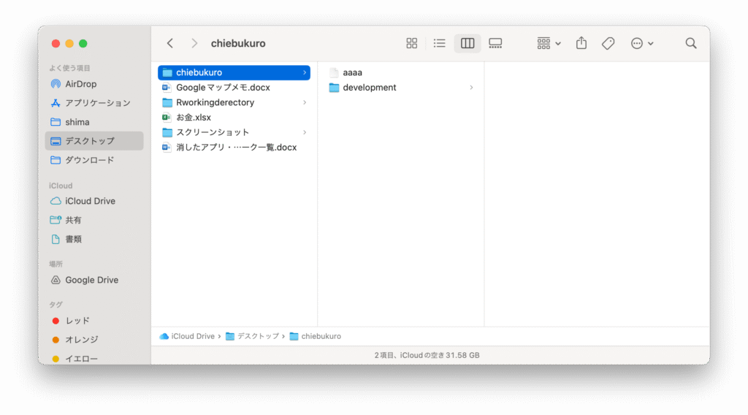Click the Share icon
748x415 pixels.
click(581, 43)
